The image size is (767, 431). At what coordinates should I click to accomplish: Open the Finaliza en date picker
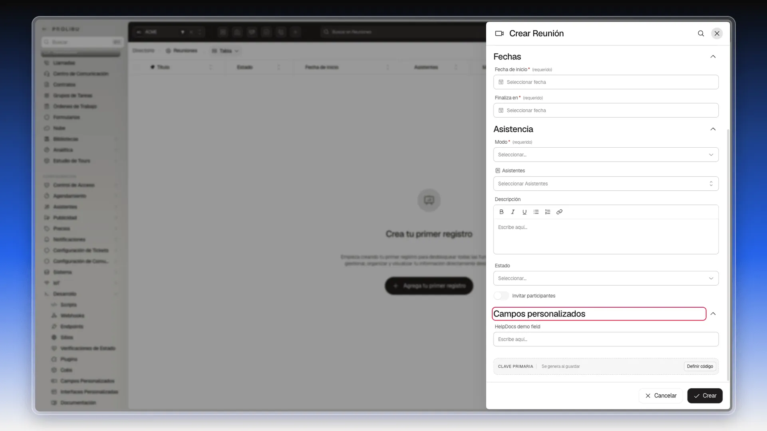click(x=606, y=111)
